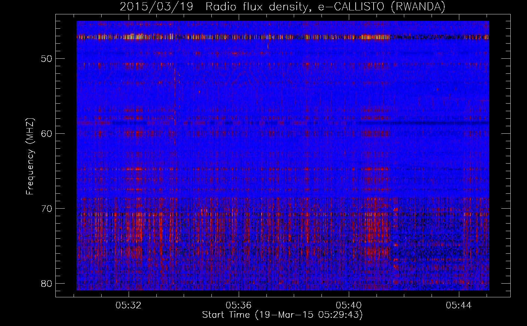
Task: Click the bright yellow interference band near 47 MHz
Action: [283, 37]
